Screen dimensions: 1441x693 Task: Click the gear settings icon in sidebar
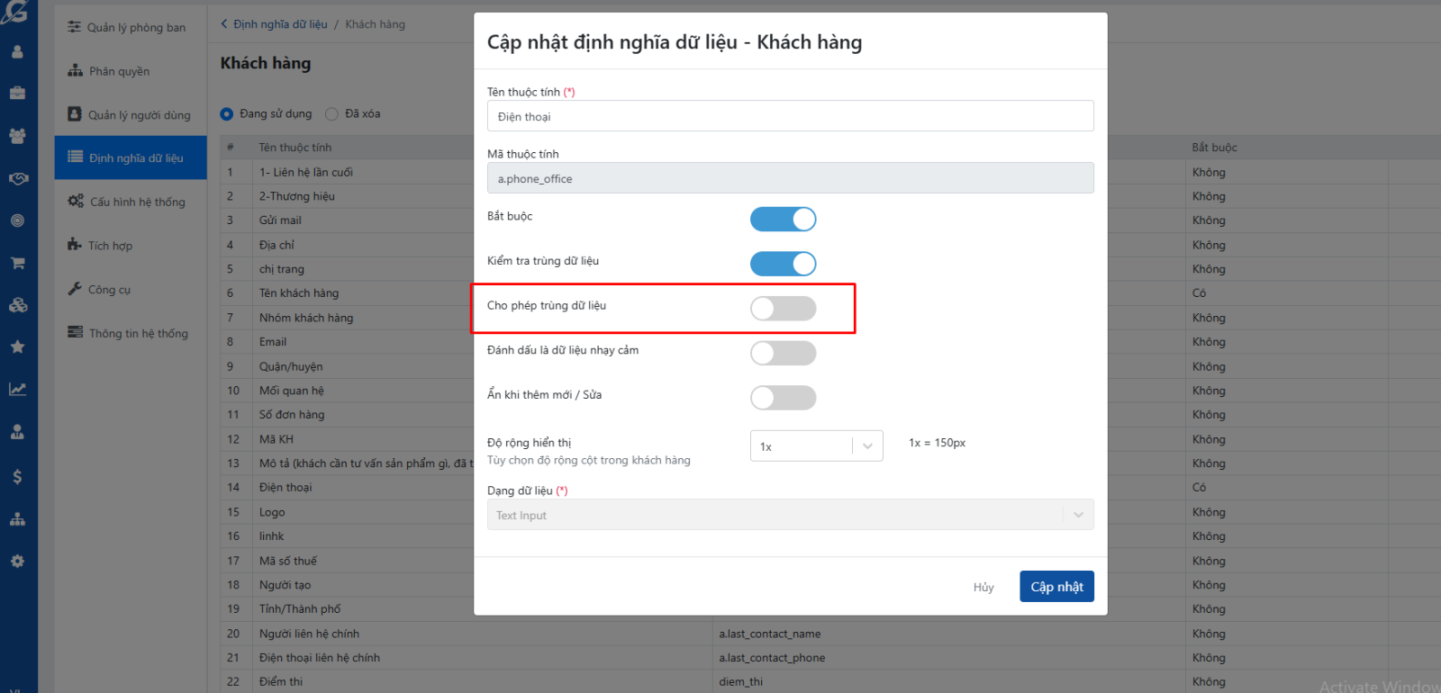17,561
